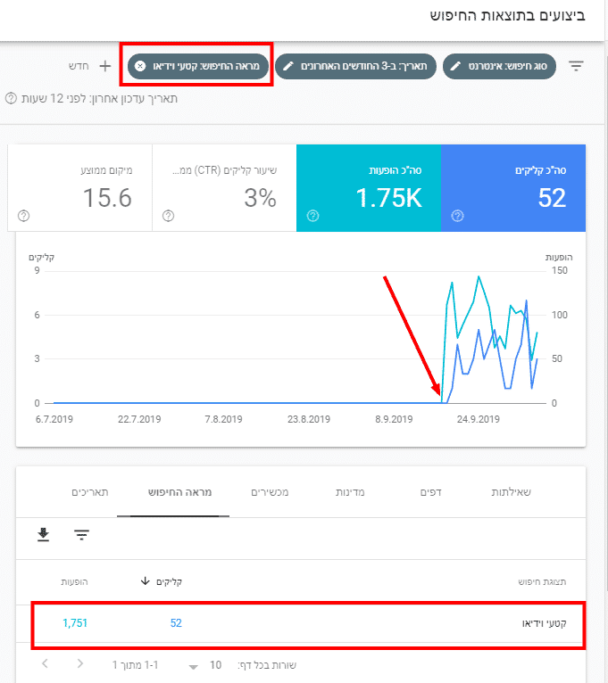Click help icon next to last update time
Viewport: 608px width, 683px height.
11,98
